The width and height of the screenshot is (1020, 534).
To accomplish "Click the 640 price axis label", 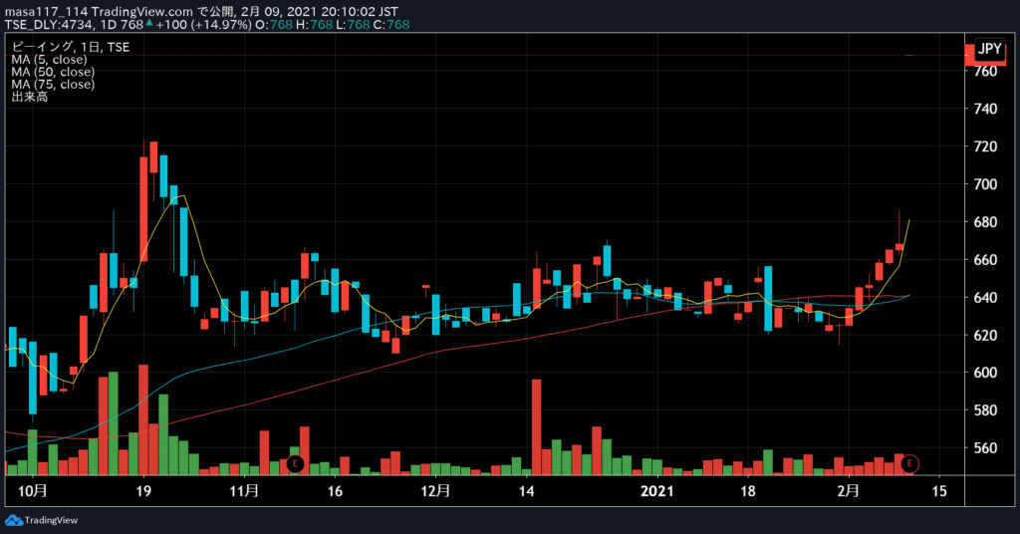I will (985, 297).
